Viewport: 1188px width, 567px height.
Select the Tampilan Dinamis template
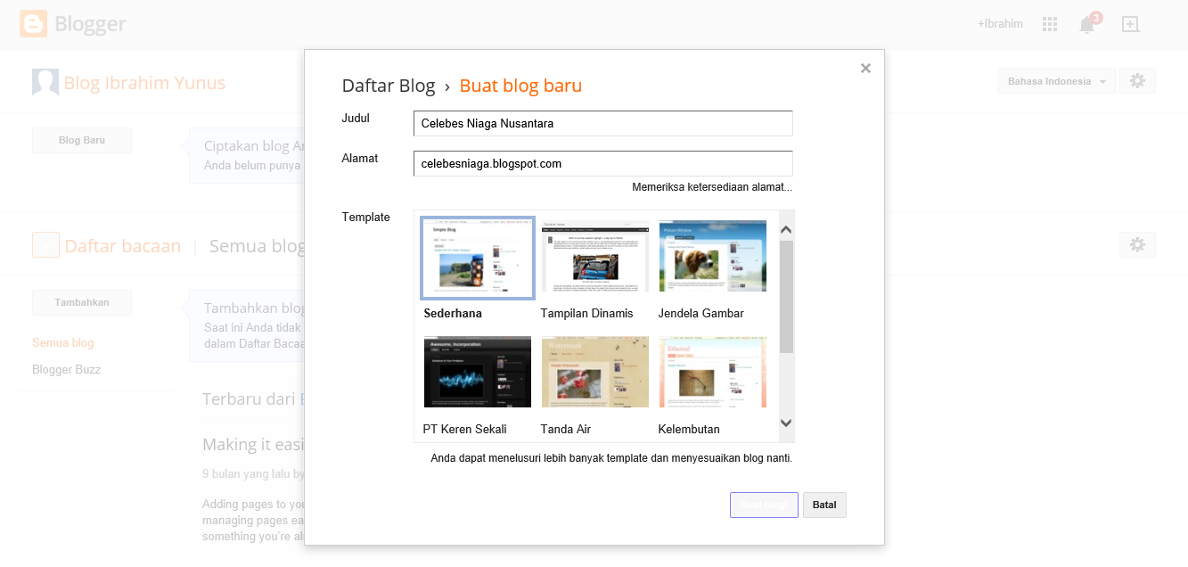[x=594, y=256]
